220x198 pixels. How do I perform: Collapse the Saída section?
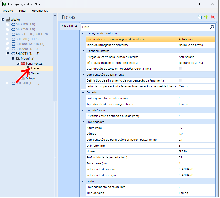[83, 181]
